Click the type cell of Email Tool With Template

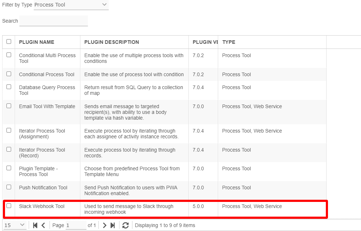point(252,106)
